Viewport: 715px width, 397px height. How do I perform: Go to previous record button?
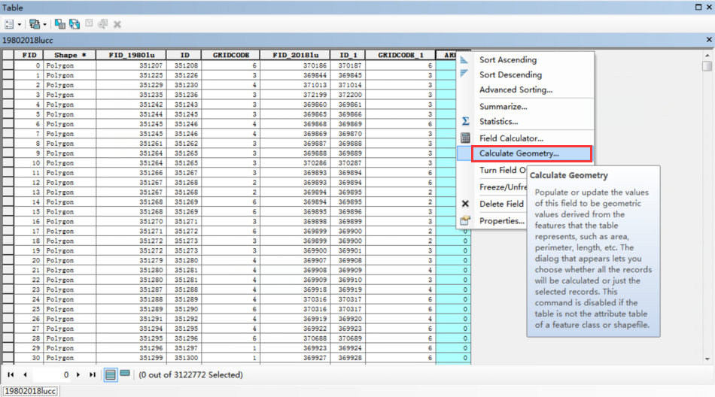[x=25, y=374]
